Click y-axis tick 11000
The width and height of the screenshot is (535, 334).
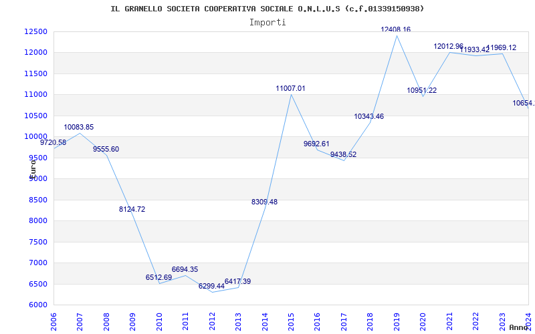[35, 94]
